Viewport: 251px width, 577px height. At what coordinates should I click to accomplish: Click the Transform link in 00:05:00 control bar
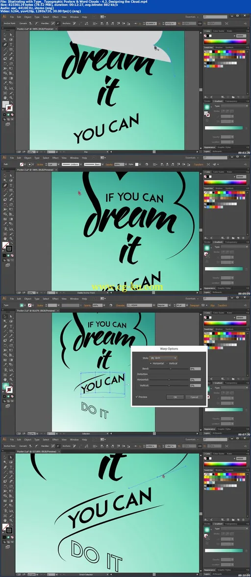tap(199, 164)
